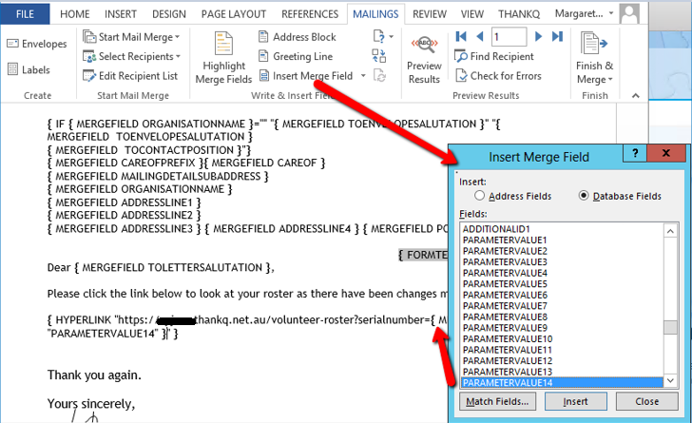Go to the last record
Screen dimensions: 692x423
tap(556, 37)
